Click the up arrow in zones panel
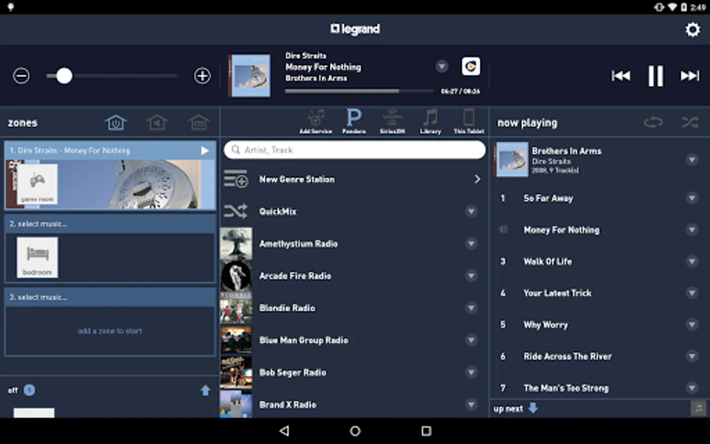 click(206, 391)
